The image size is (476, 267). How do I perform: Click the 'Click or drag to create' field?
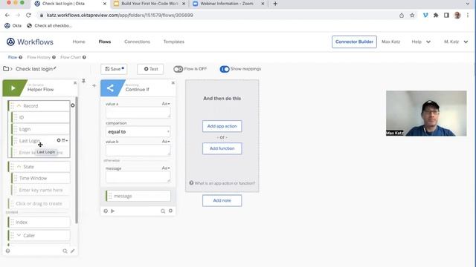pos(39,204)
